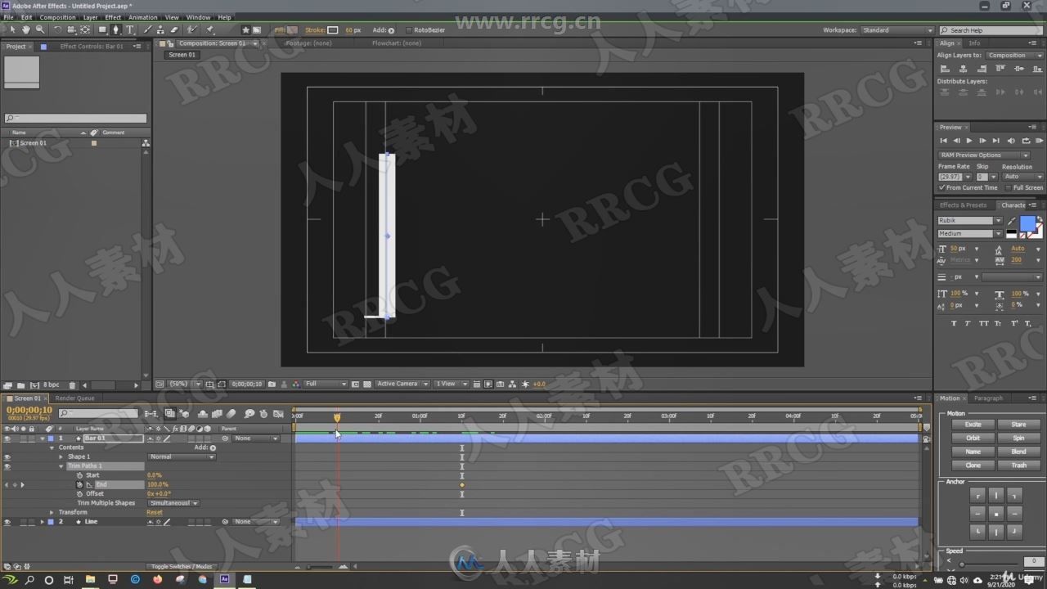Toggle stopwatch for Trim Paths Start

80,475
